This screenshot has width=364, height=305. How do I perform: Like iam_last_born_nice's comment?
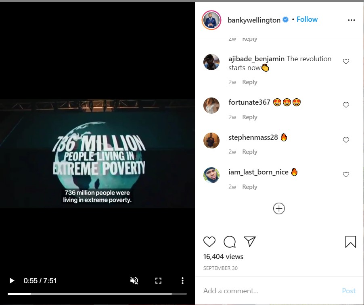point(346,175)
